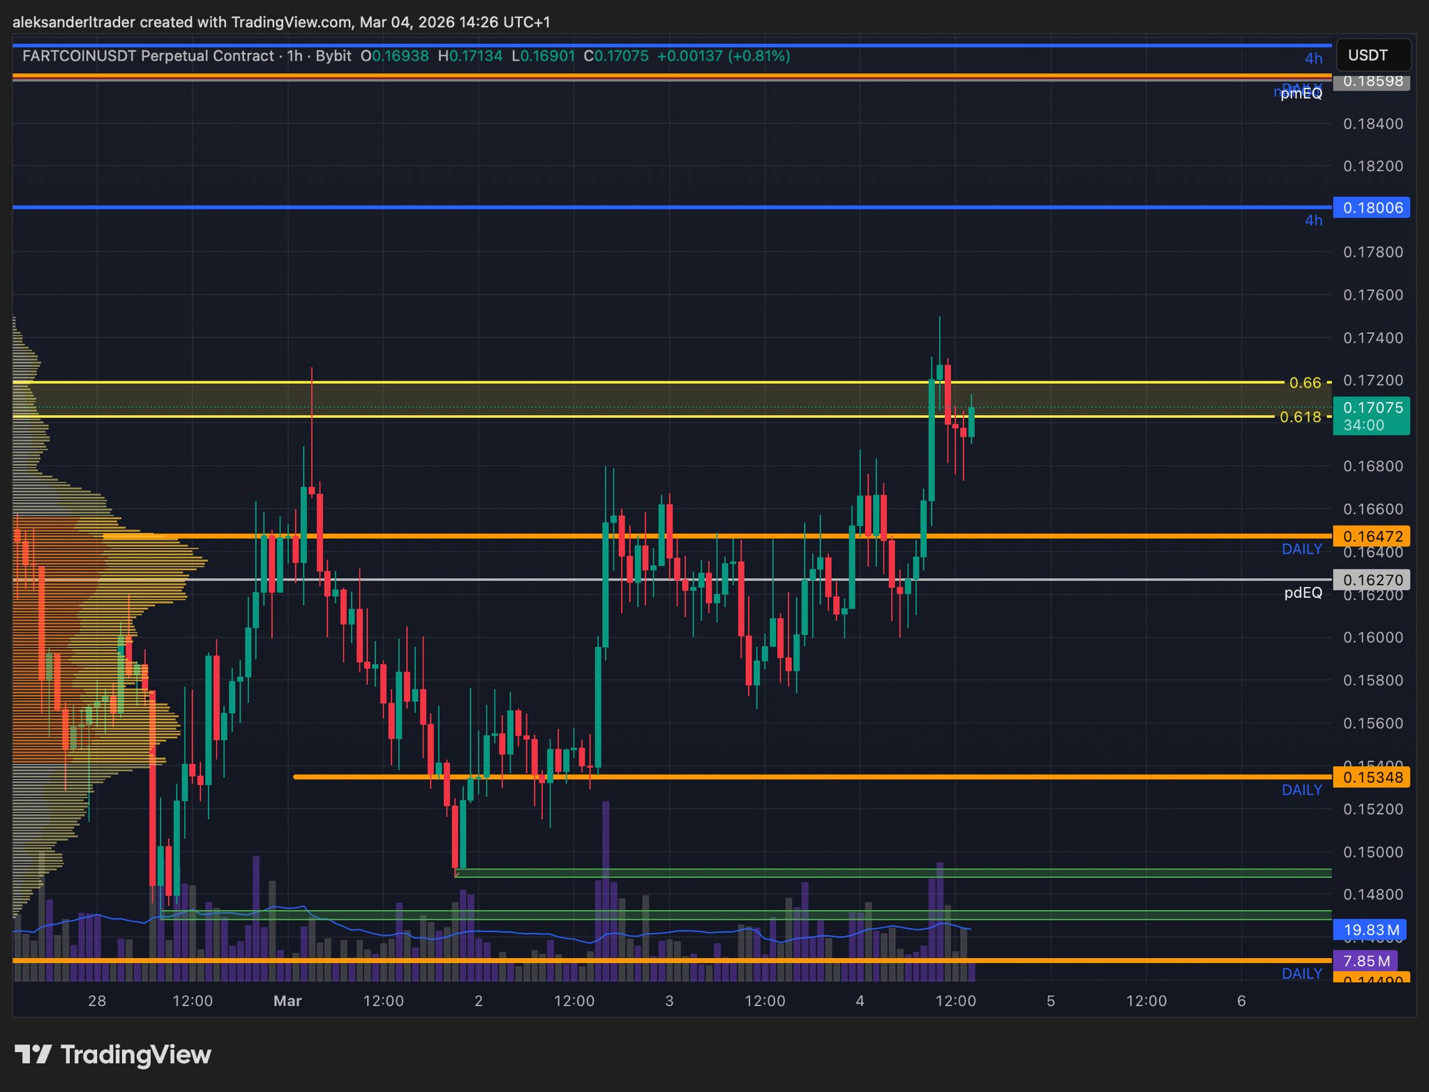This screenshot has width=1429, height=1092.
Task: Click the DAILY label under 0.15348
Action: click(1301, 790)
